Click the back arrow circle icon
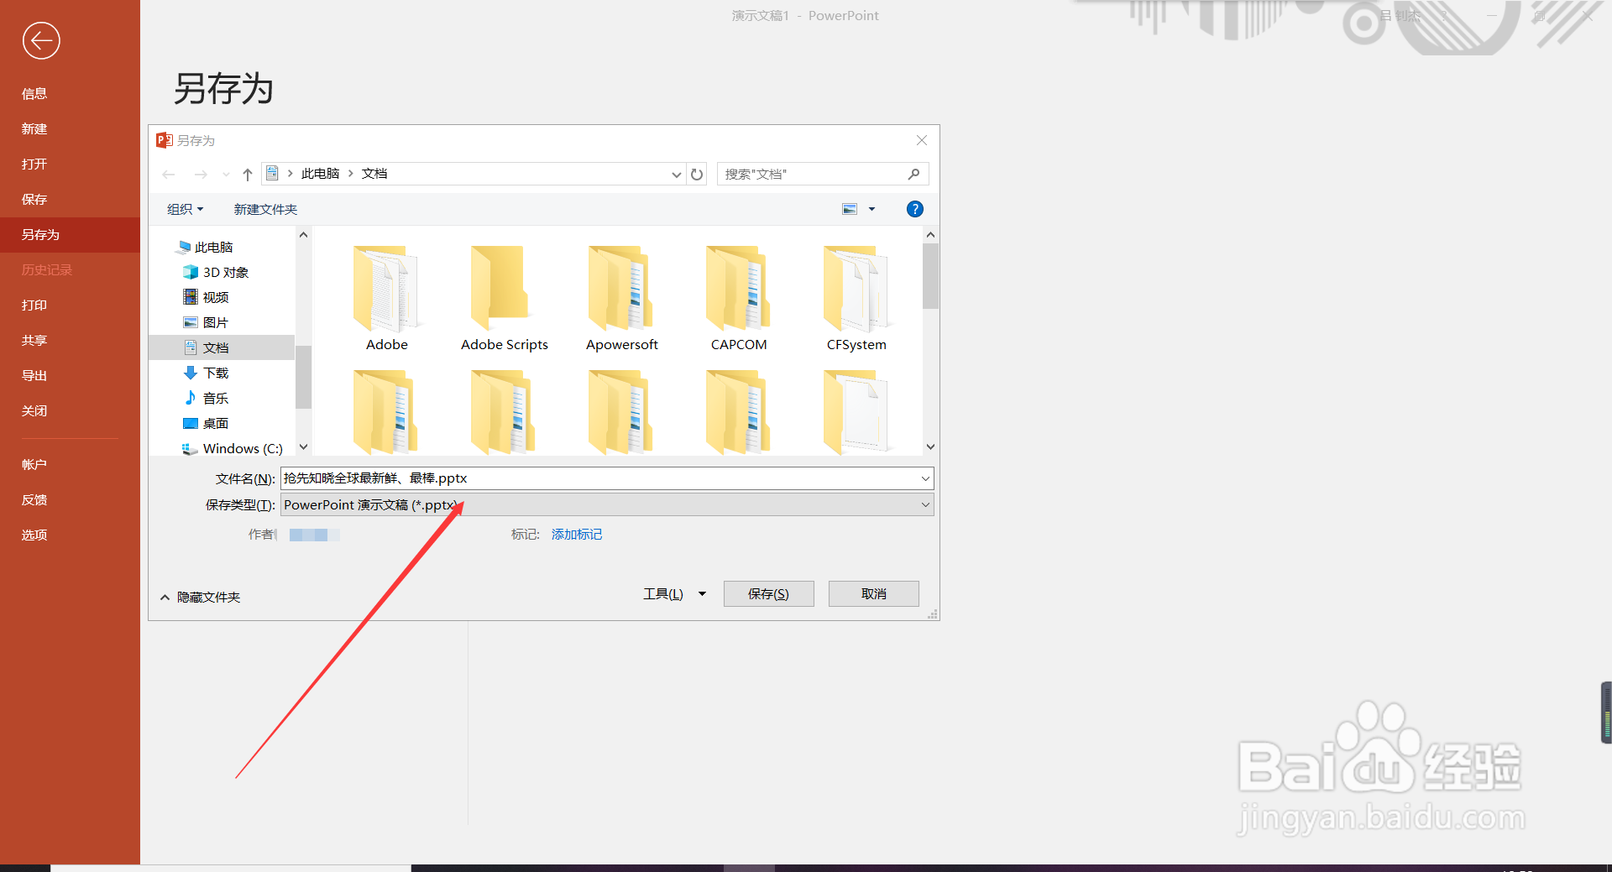This screenshot has height=872, width=1612. tap(41, 40)
